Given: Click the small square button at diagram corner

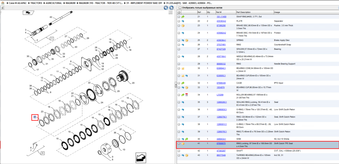Looking at the screenshot, I should tap(171, 13).
